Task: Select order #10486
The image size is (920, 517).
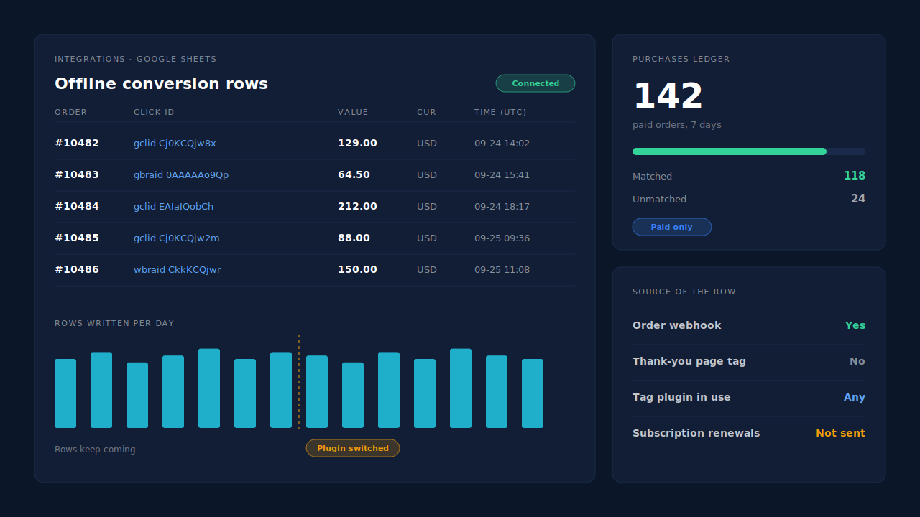Action: pos(77,270)
